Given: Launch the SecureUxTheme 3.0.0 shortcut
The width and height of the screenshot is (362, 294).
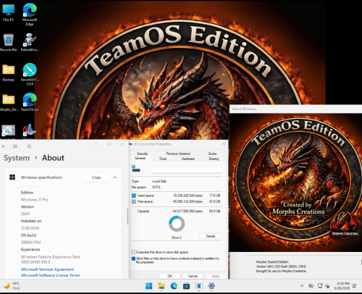Looking at the screenshot, I should click(30, 74).
